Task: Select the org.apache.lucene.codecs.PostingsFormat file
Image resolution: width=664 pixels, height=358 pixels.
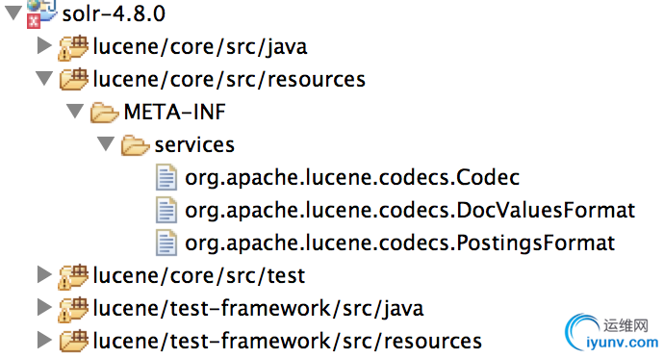Action: click(x=399, y=243)
